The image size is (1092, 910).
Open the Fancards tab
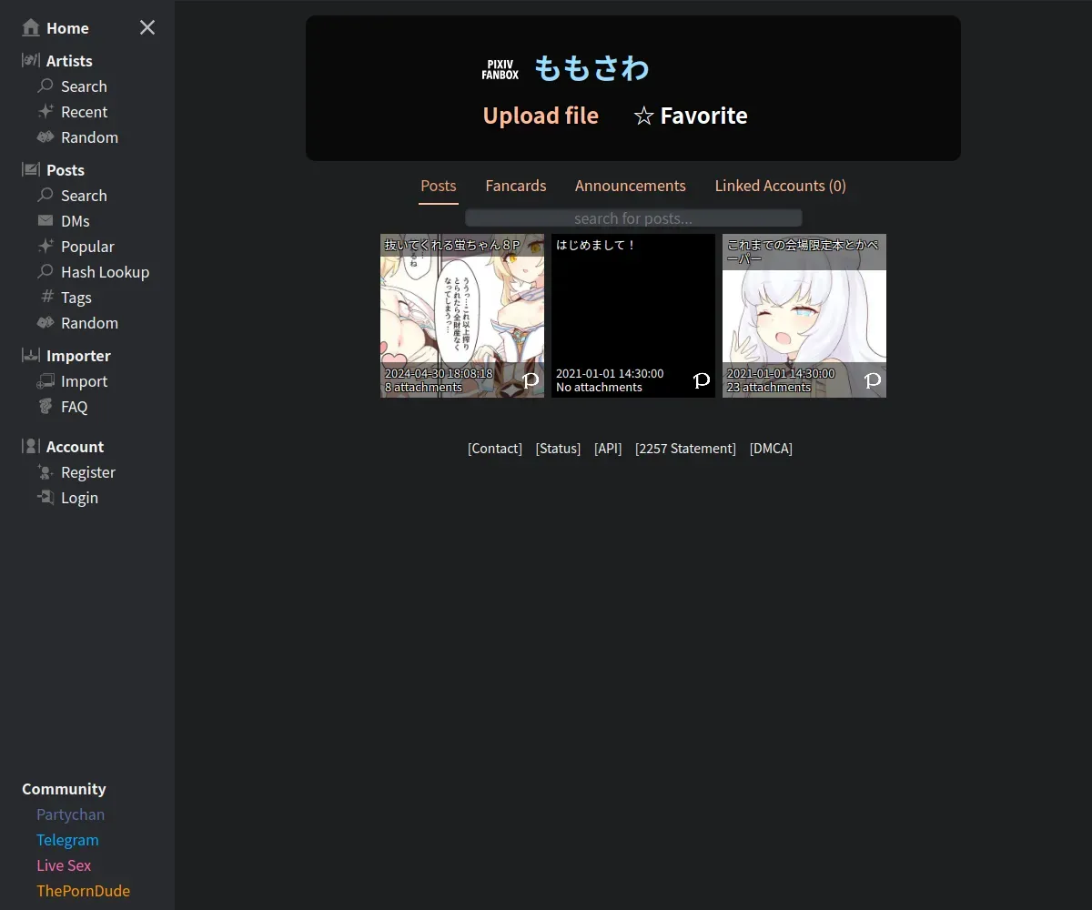[x=516, y=186]
